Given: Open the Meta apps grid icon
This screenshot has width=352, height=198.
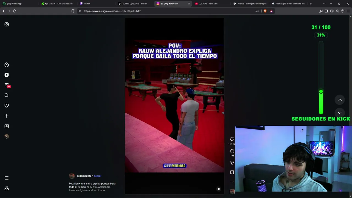Looking at the screenshot, I should 7,188.
